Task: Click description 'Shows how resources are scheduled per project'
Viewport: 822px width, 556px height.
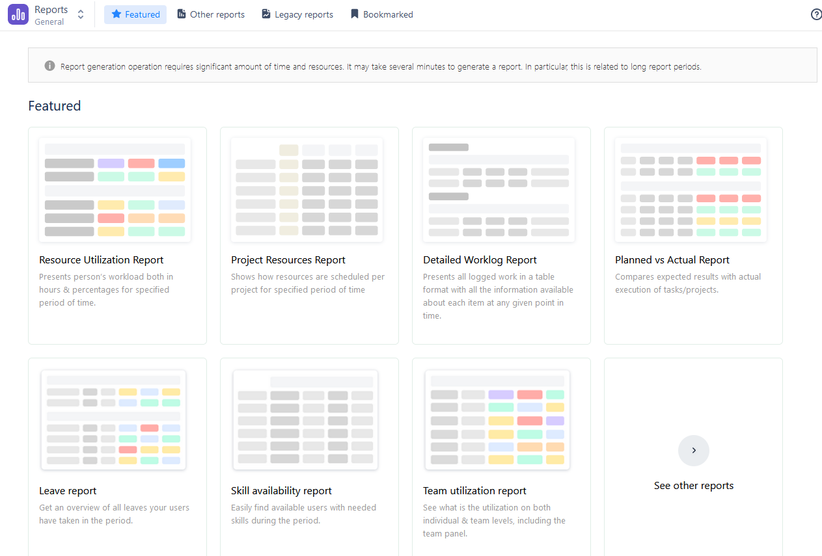Action: click(x=308, y=283)
